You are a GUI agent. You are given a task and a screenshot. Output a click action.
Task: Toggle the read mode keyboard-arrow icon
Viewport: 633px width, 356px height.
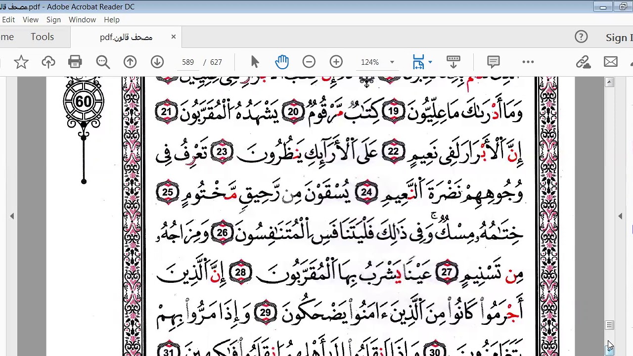tap(453, 62)
